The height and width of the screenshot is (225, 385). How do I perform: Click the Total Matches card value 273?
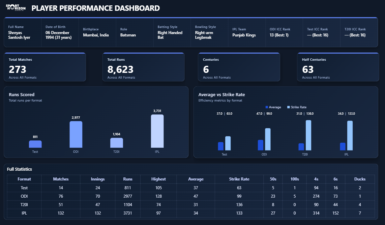click(x=18, y=69)
